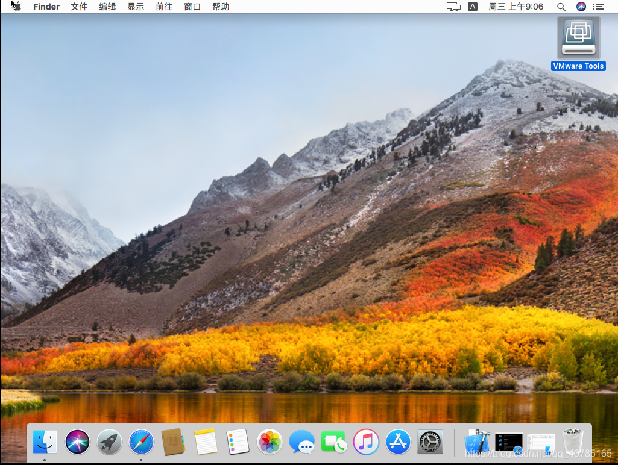Restore the minimized Finder window
618x465 pixels.
tap(541, 443)
